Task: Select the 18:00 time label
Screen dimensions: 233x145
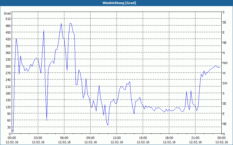Action: 169,138
